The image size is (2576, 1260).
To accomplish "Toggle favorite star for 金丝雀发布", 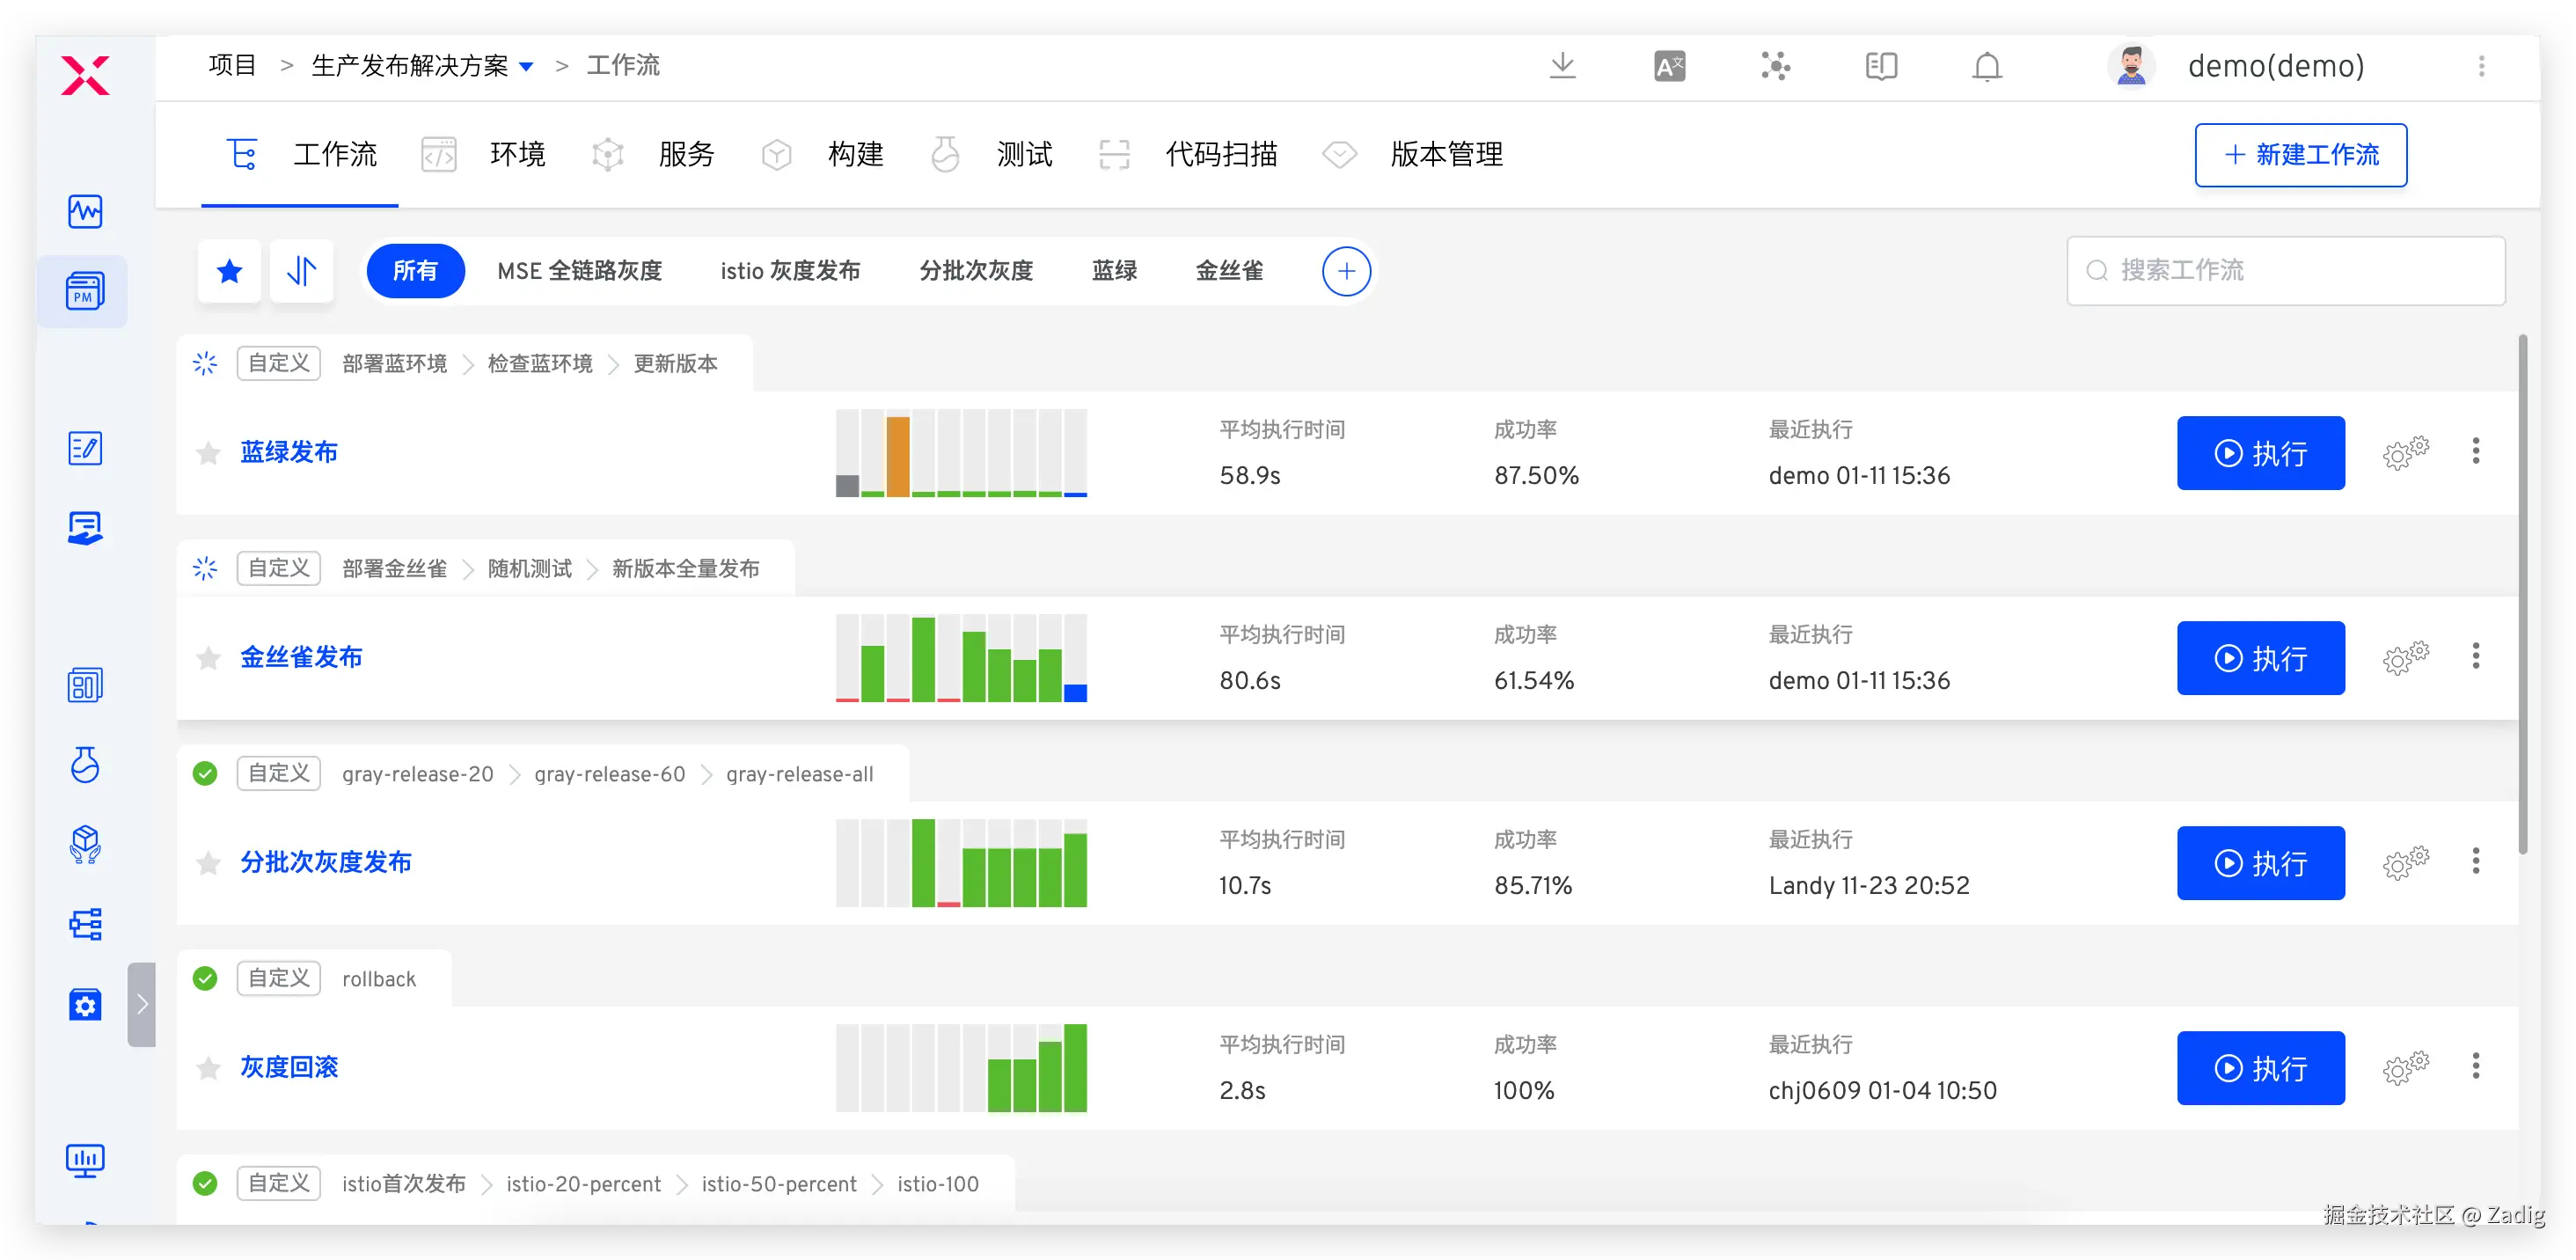I will coord(208,658).
